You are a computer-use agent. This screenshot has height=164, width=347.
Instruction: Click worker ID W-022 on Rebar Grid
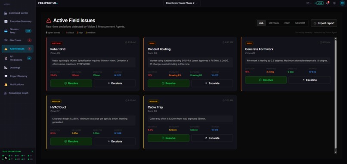coord(118,75)
